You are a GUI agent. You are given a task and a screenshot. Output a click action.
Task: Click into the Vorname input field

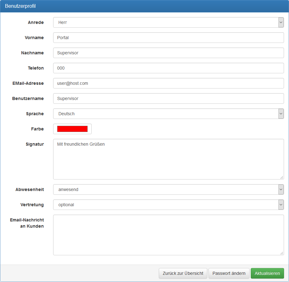click(x=168, y=38)
